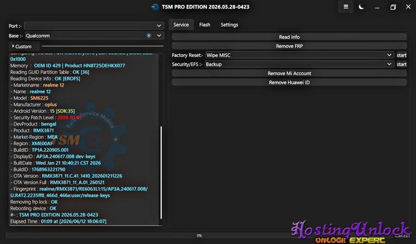Select the Security Patch Level line
Screen dimensions: 416x244
46,117
